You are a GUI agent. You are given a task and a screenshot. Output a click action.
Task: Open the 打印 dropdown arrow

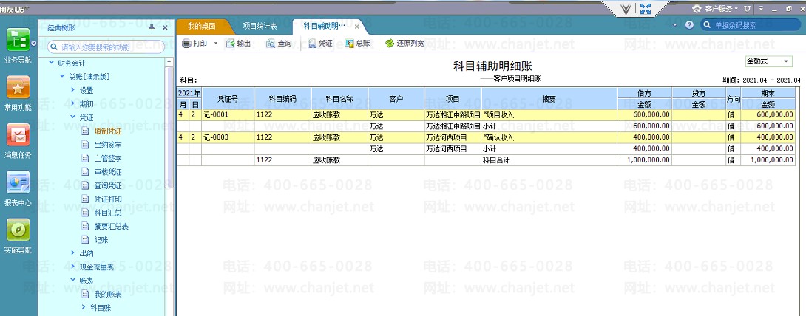pyautogui.click(x=216, y=44)
